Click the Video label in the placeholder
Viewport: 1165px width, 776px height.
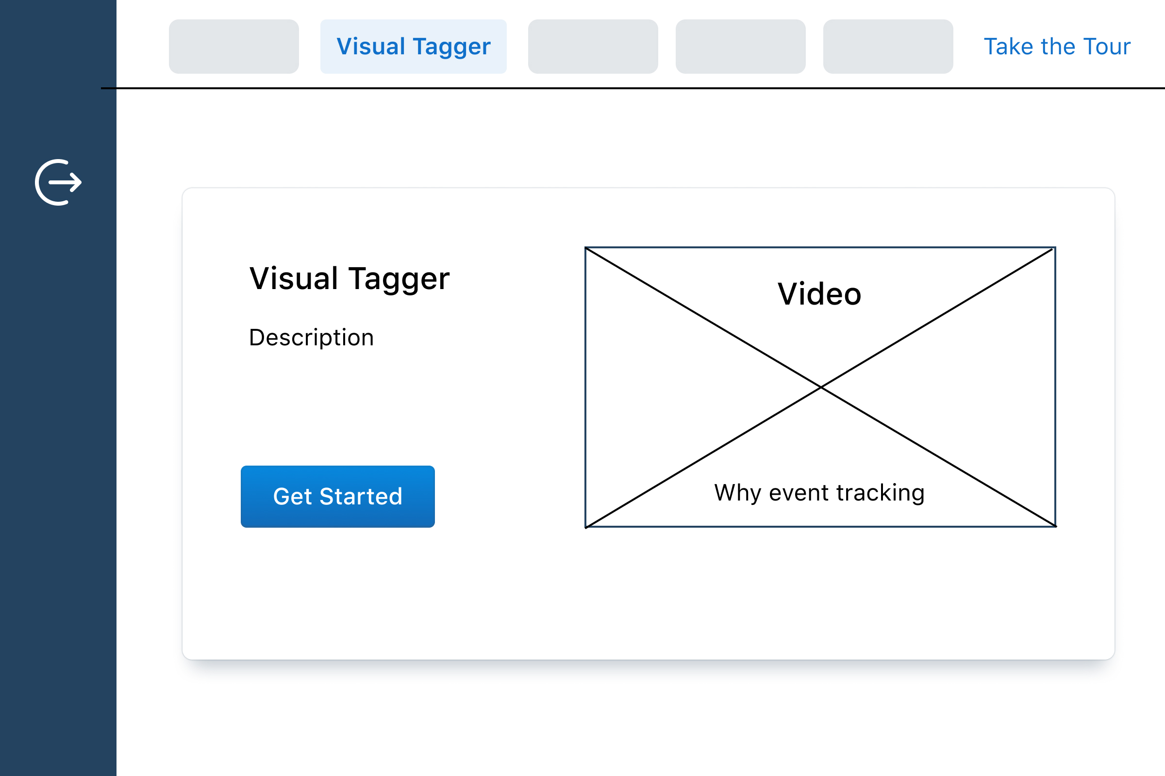819,294
